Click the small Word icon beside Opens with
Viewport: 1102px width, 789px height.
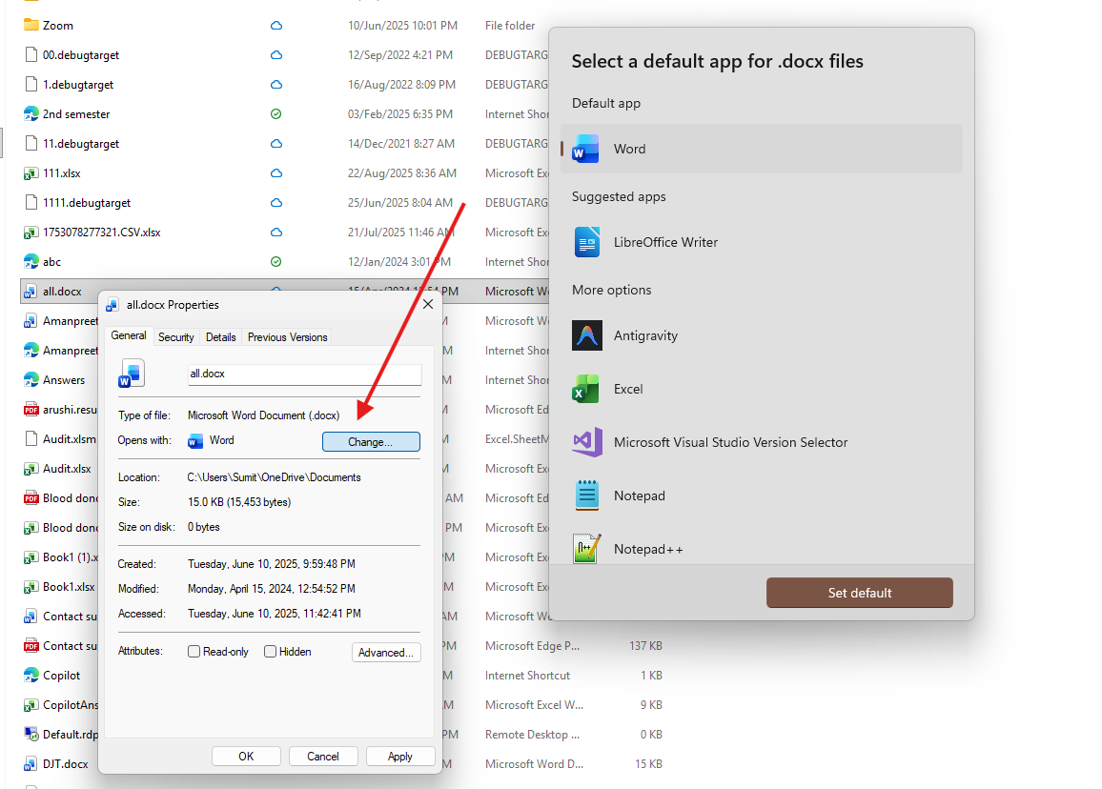(195, 440)
